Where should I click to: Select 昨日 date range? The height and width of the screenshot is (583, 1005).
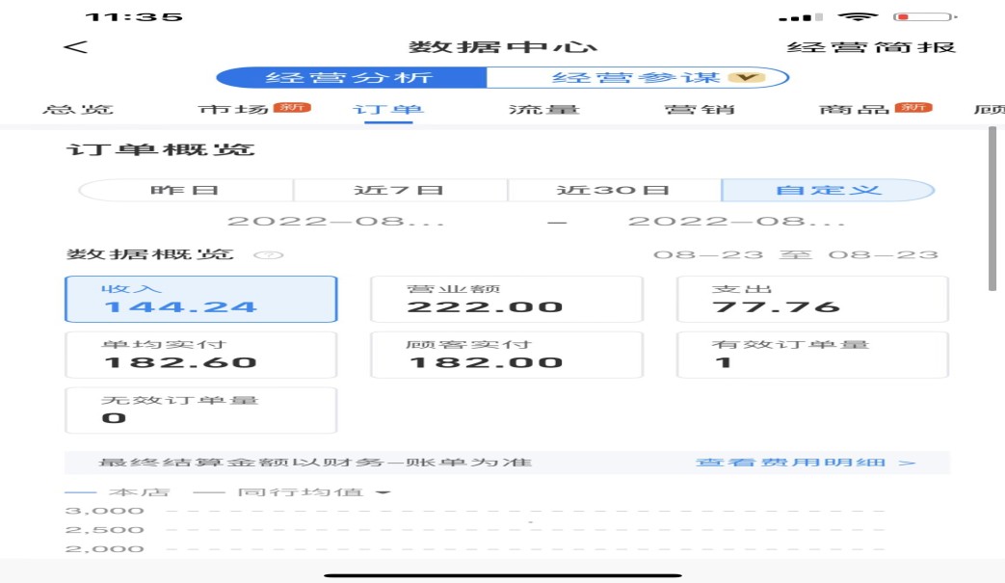[x=185, y=190]
